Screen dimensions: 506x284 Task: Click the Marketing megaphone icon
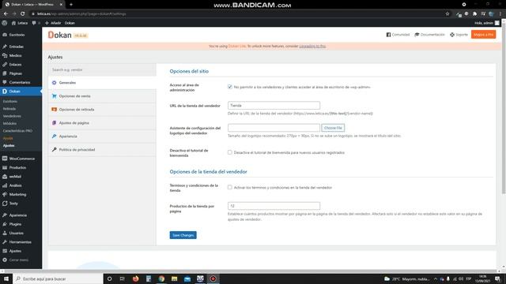click(5, 195)
